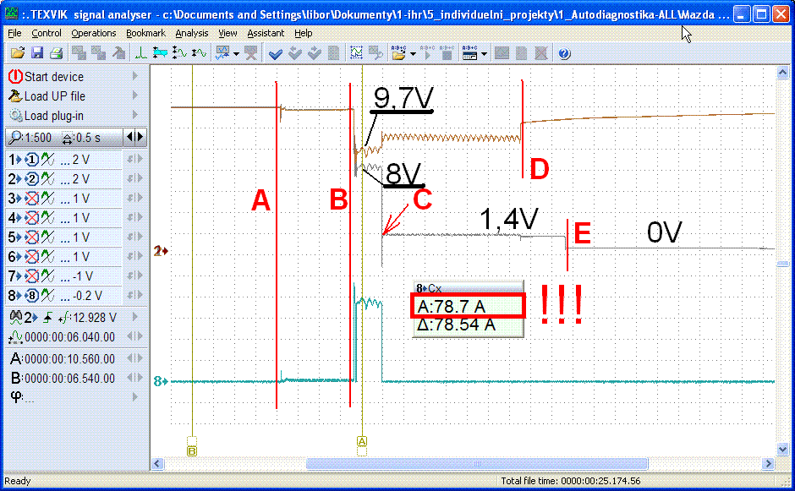Click the cyan waveform toolbar icon

pos(160,53)
